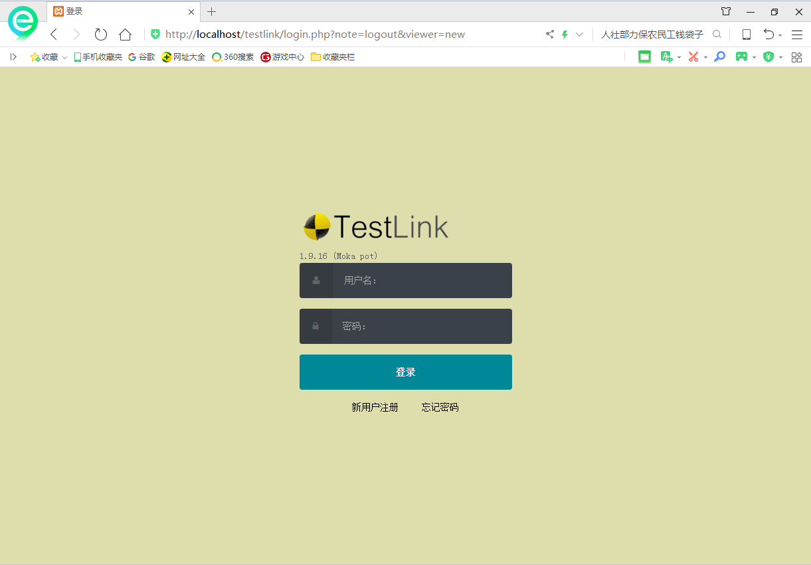Close the 登录 tab
The image size is (811, 565).
tap(191, 11)
